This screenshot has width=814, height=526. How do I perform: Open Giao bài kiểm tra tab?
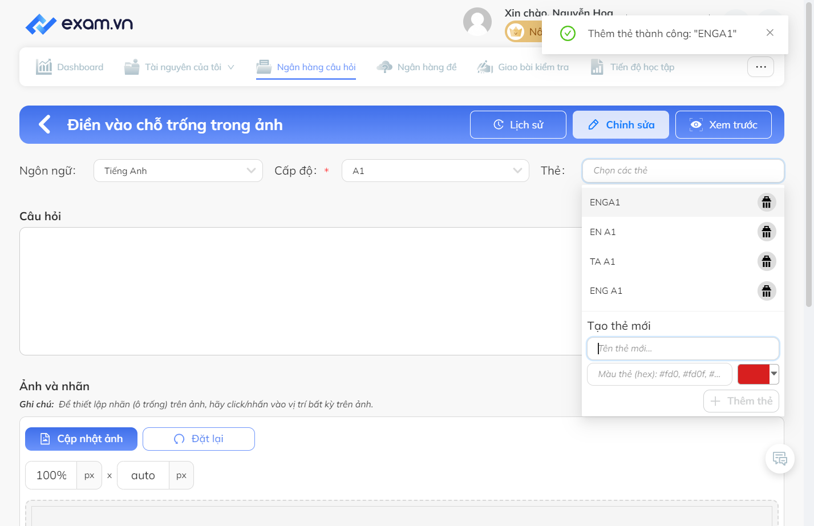coord(523,67)
